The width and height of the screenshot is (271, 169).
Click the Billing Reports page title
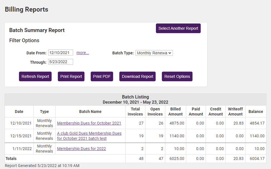click(x=26, y=9)
